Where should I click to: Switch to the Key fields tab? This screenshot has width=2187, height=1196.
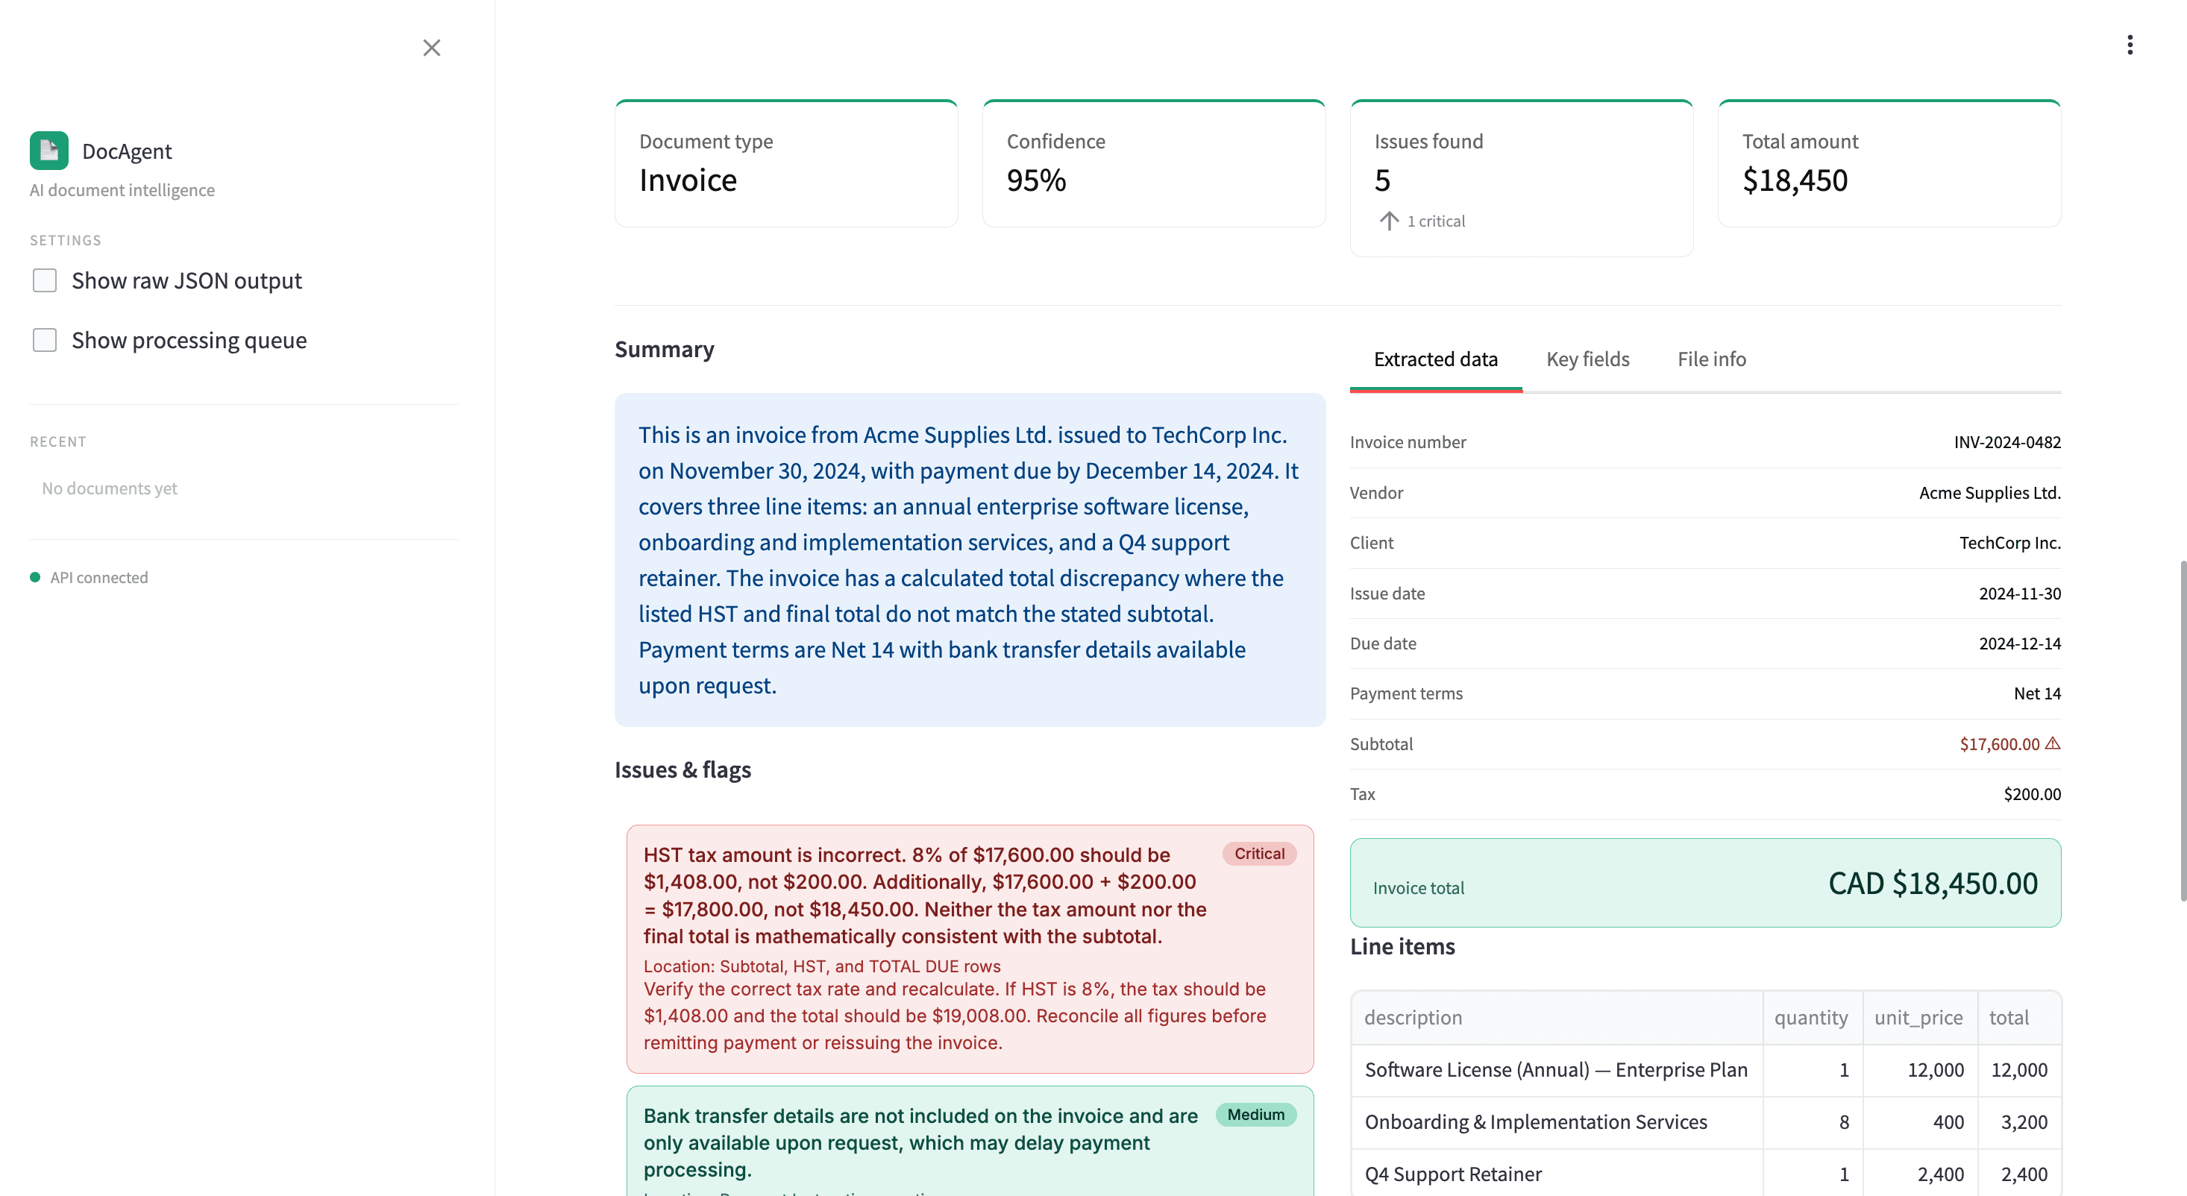coord(1587,359)
